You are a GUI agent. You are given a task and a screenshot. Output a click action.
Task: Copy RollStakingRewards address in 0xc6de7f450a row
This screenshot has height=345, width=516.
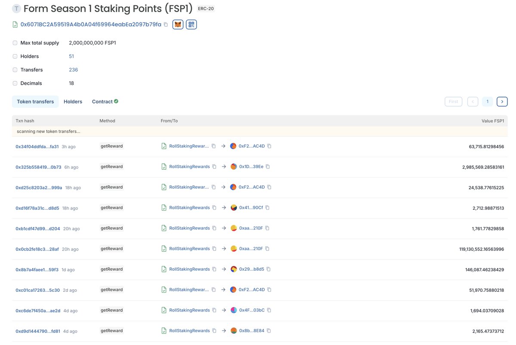click(214, 310)
